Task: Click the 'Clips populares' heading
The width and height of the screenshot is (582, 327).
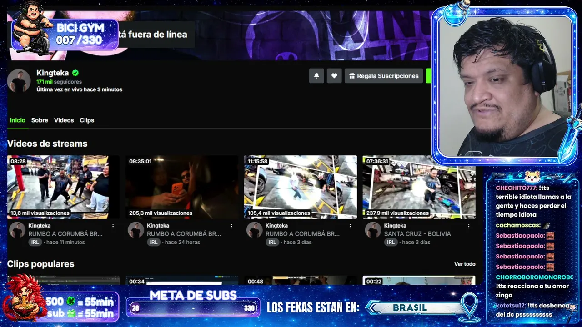Action: 40,264
